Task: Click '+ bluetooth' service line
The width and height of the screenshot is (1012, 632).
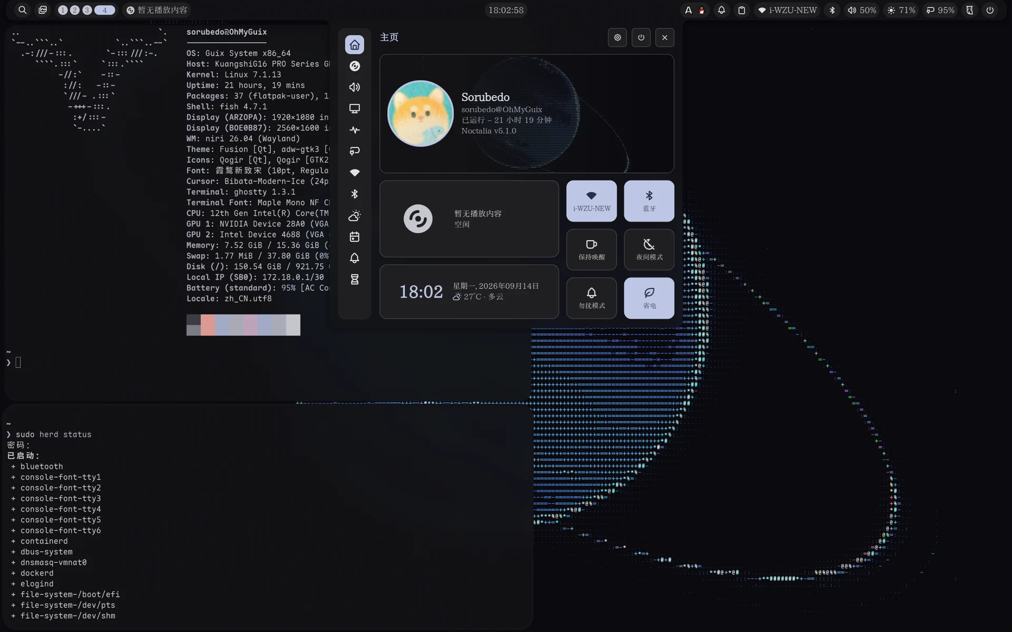Action: [x=37, y=467]
